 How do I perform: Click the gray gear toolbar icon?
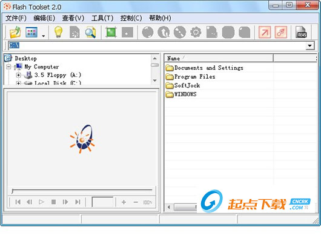click(196, 32)
